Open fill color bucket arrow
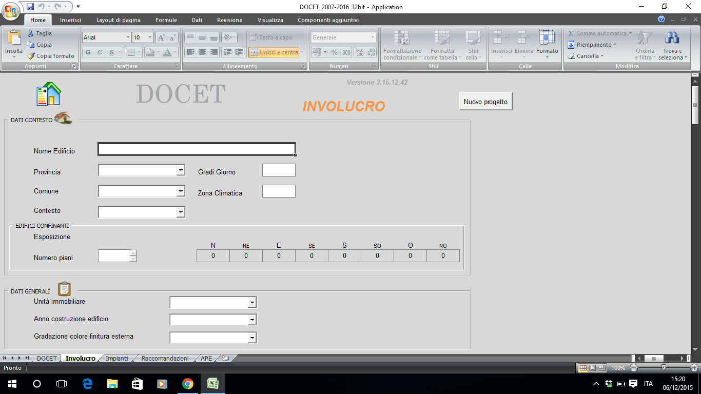Image resolution: width=701 pixels, height=394 pixels. tap(158, 52)
